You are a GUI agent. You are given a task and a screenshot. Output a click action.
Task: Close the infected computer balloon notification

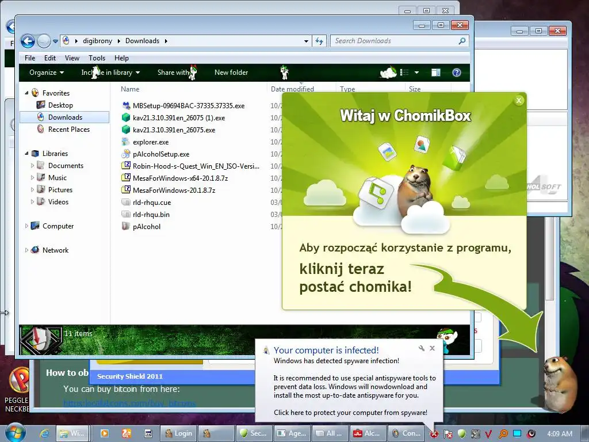[x=433, y=348]
